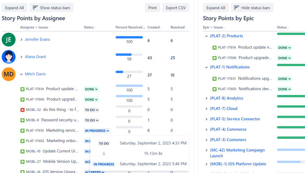Click Alana Grant's avatar picture
Image resolution: width=305 pixels, height=173 pixels.
coord(8,57)
